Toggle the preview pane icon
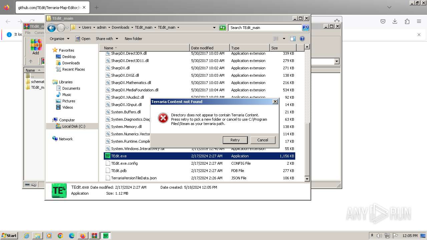 [x=293, y=39]
